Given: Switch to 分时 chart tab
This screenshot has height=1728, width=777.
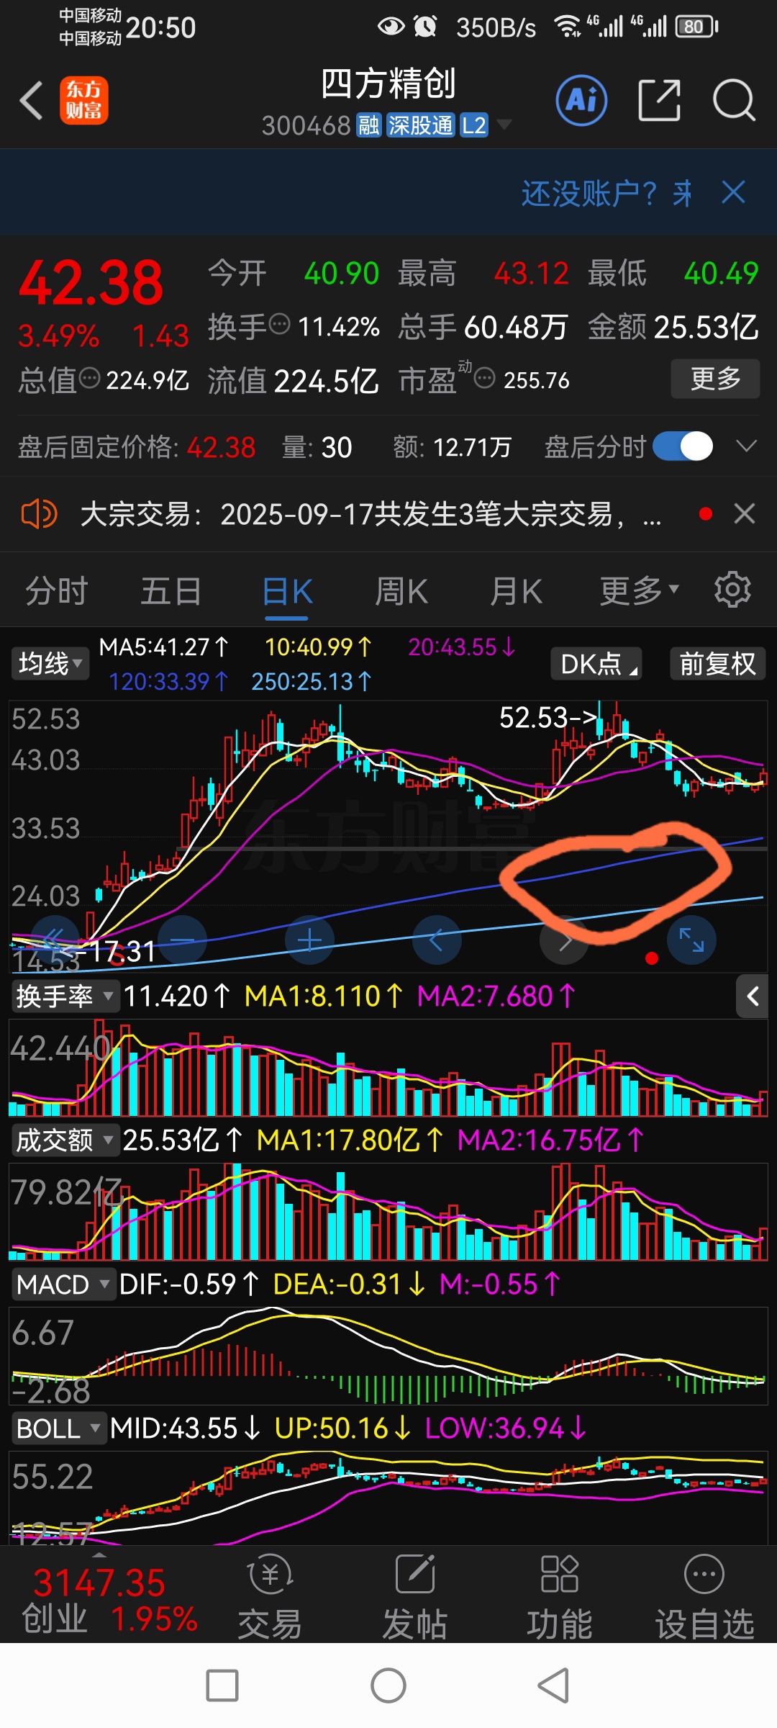Looking at the screenshot, I should pos(56,592).
